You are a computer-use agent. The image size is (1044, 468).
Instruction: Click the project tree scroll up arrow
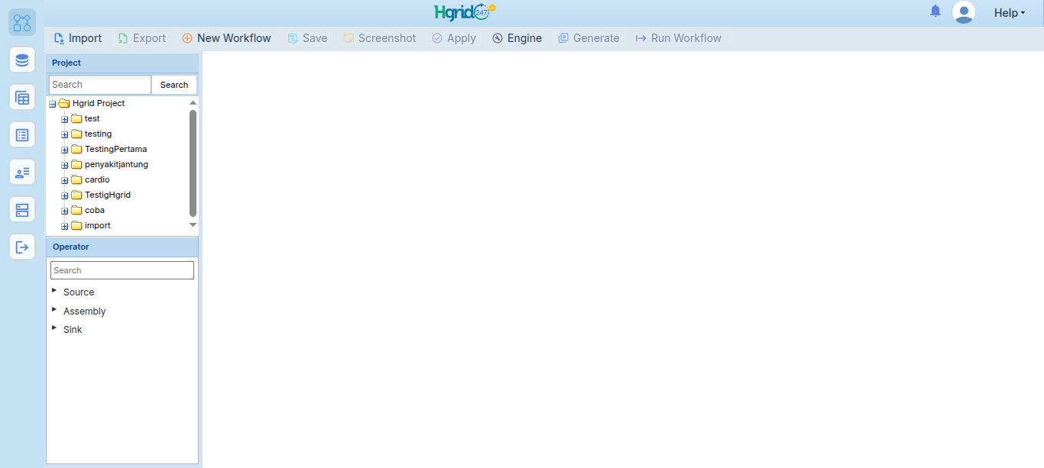click(193, 102)
